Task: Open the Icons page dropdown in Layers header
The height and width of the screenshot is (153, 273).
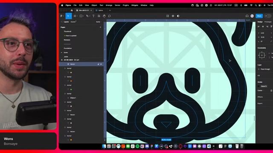Action: click(99, 22)
